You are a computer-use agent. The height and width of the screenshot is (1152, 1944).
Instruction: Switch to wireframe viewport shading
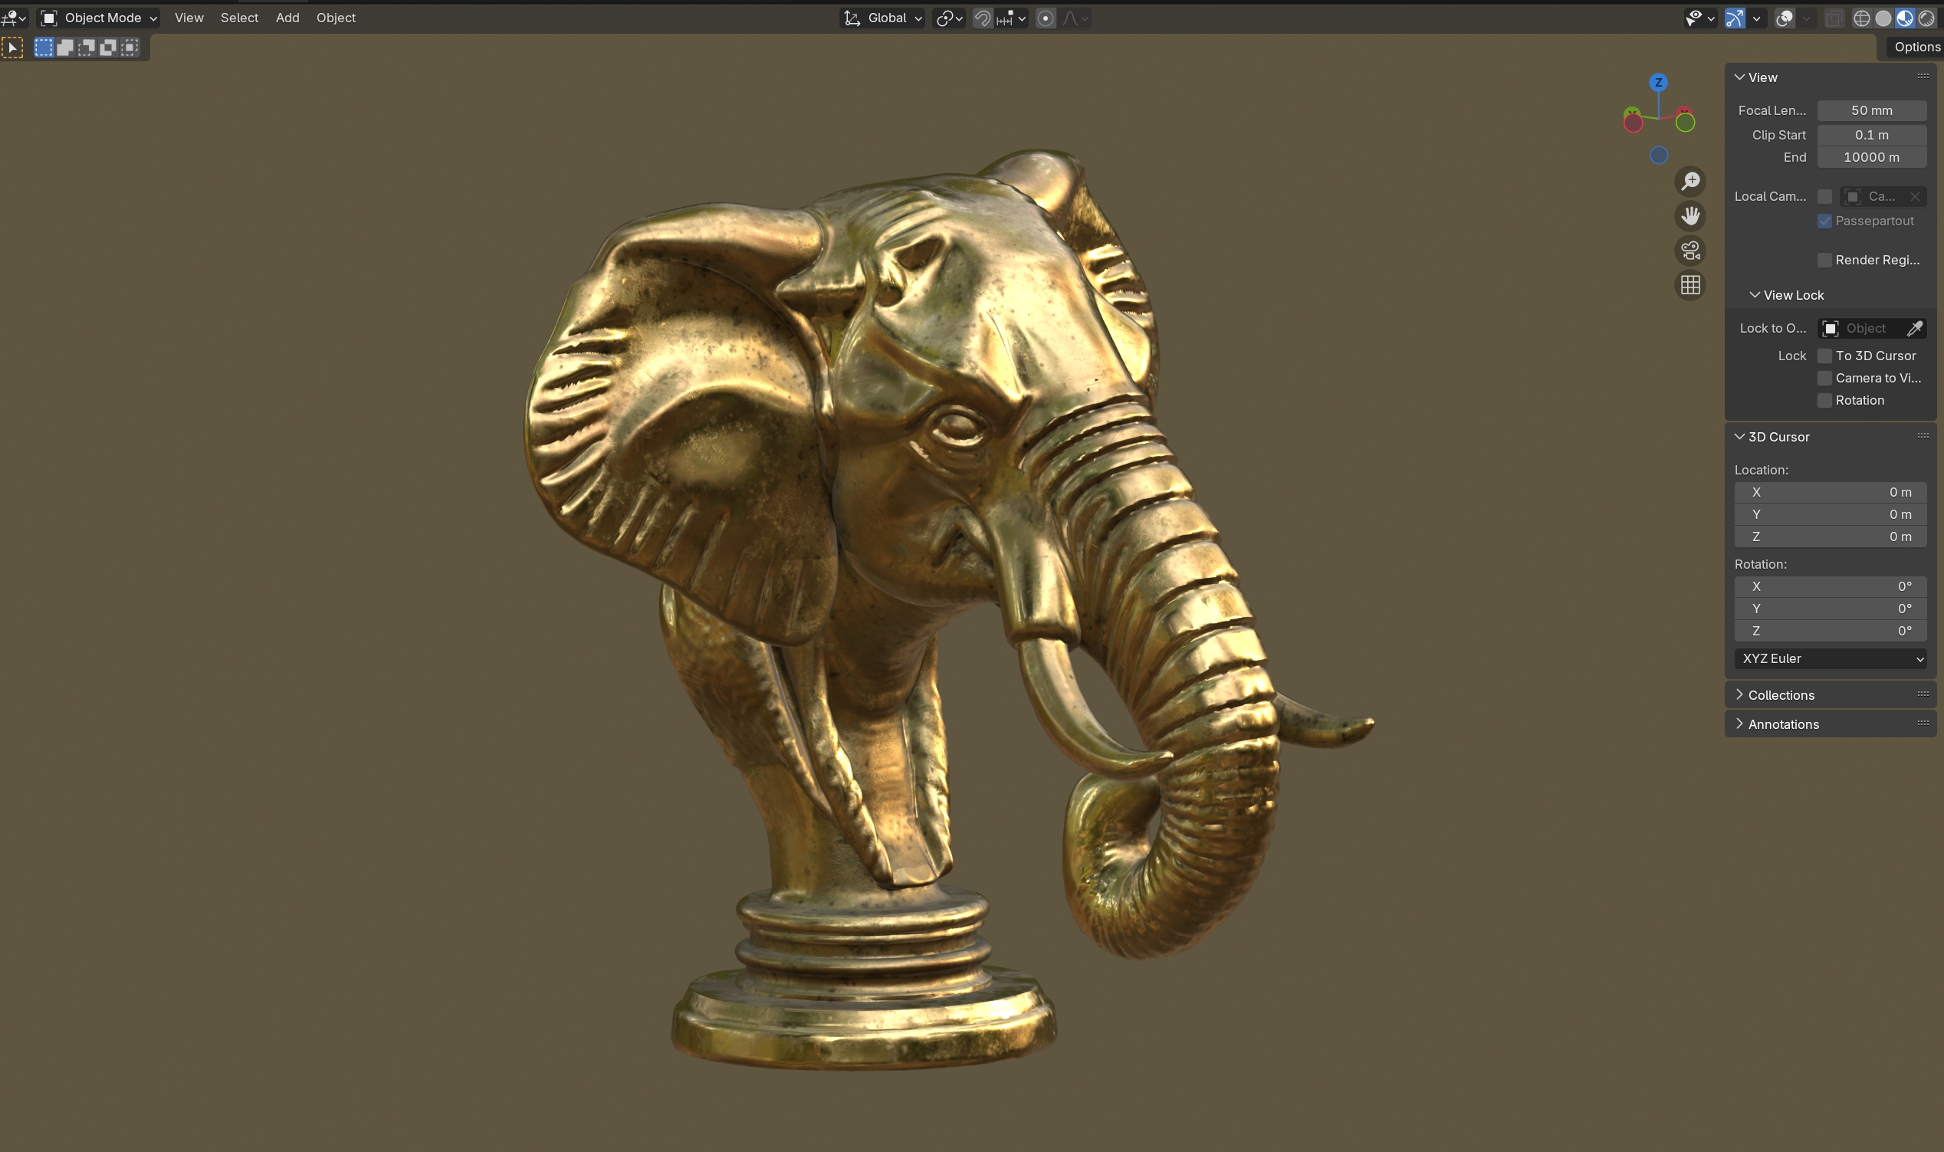1861,18
